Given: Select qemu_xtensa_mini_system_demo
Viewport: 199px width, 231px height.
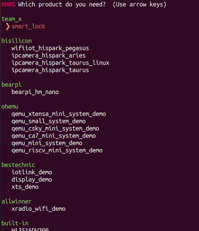Looking at the screenshot, I should (59, 114).
